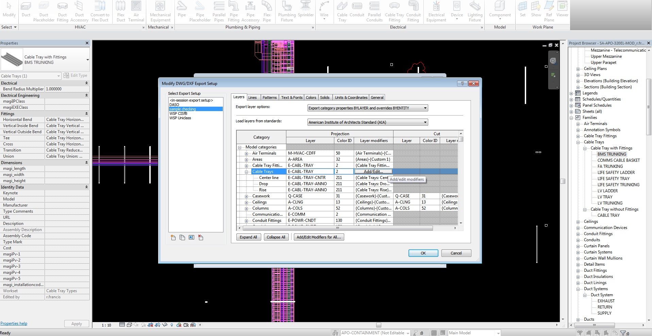Select the Lighting Fixture tool
Viewport: 652px width, 336px height.
point(475,12)
